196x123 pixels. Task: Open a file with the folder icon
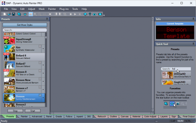coord(9,14)
